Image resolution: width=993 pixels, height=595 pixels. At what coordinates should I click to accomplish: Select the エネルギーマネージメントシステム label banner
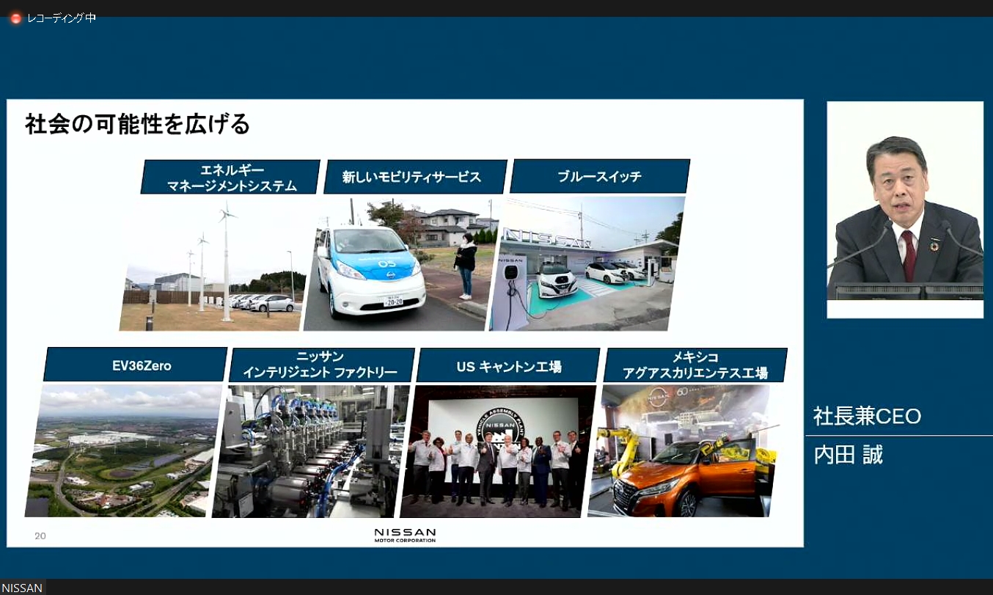tap(230, 176)
